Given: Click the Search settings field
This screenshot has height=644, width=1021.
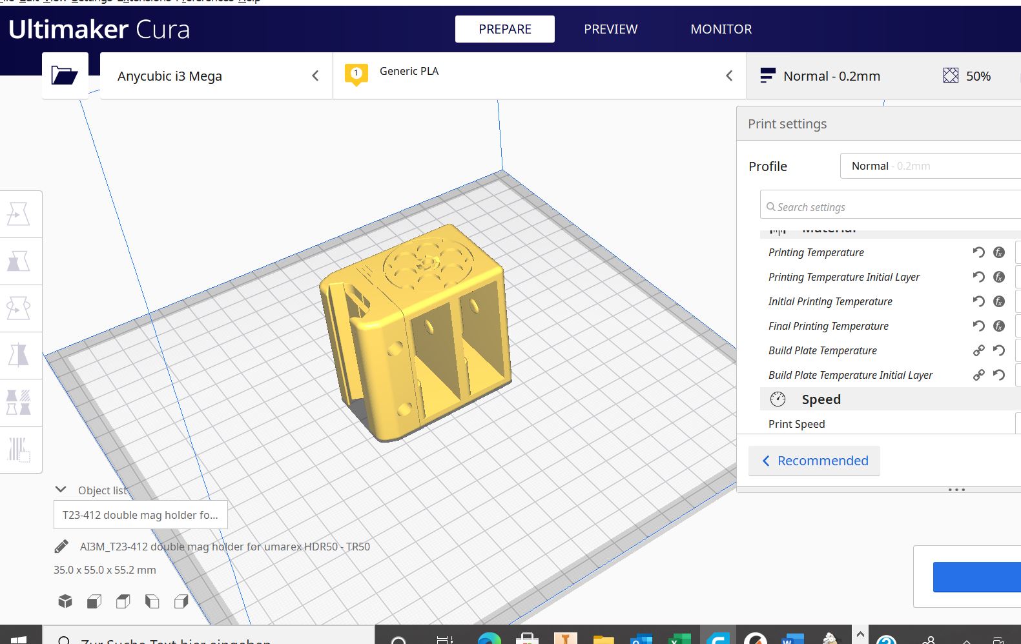Looking at the screenshot, I should pos(891,207).
